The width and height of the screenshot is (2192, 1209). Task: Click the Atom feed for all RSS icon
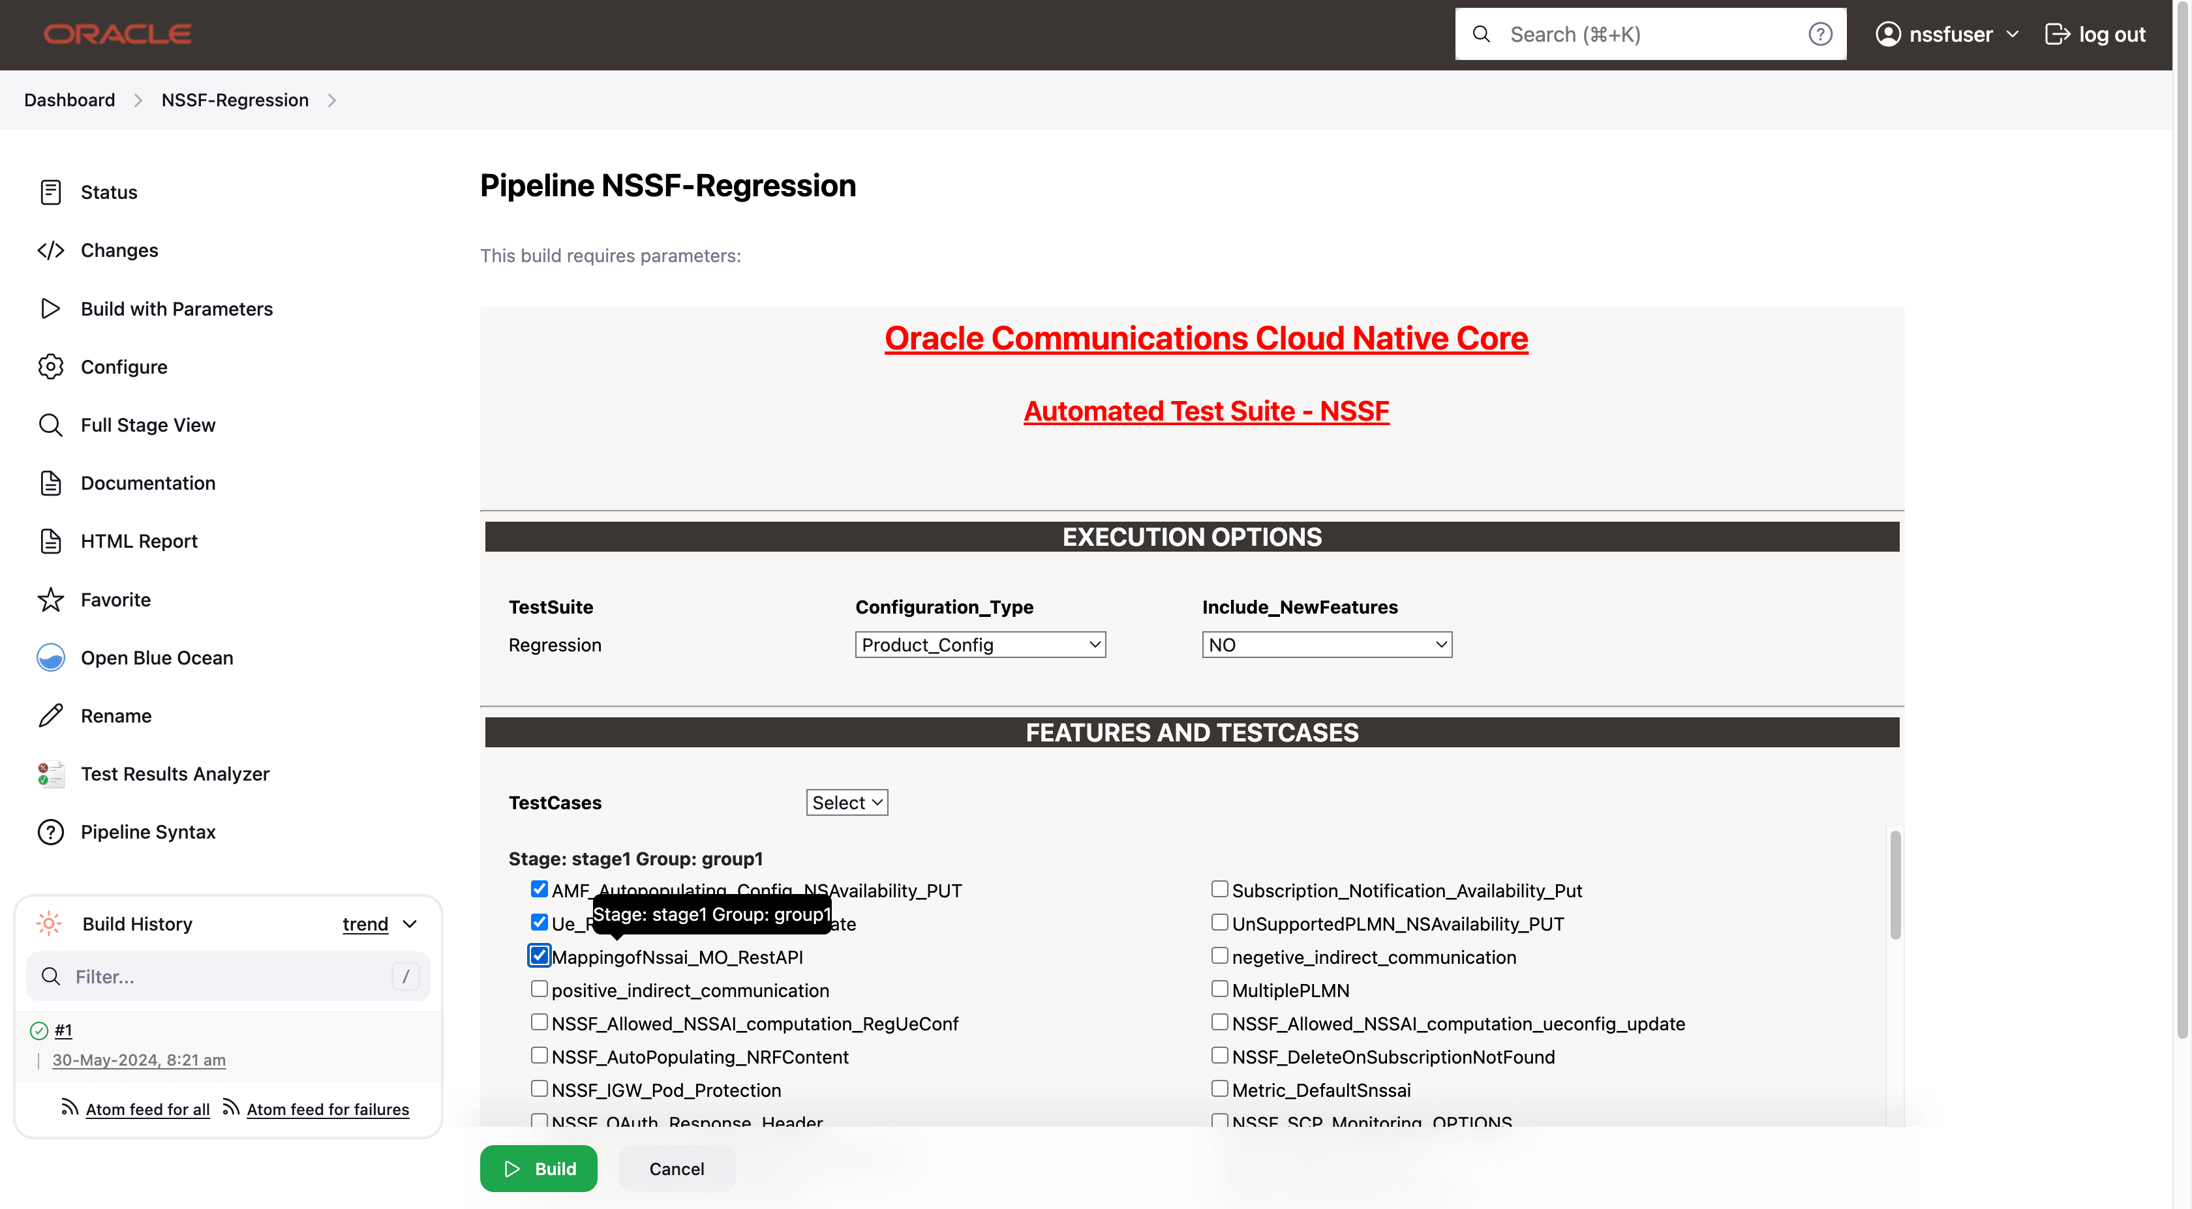(70, 1107)
